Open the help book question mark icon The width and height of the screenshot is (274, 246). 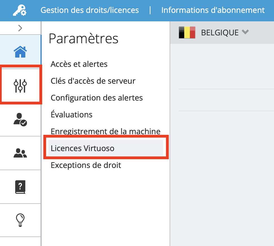[20, 187]
